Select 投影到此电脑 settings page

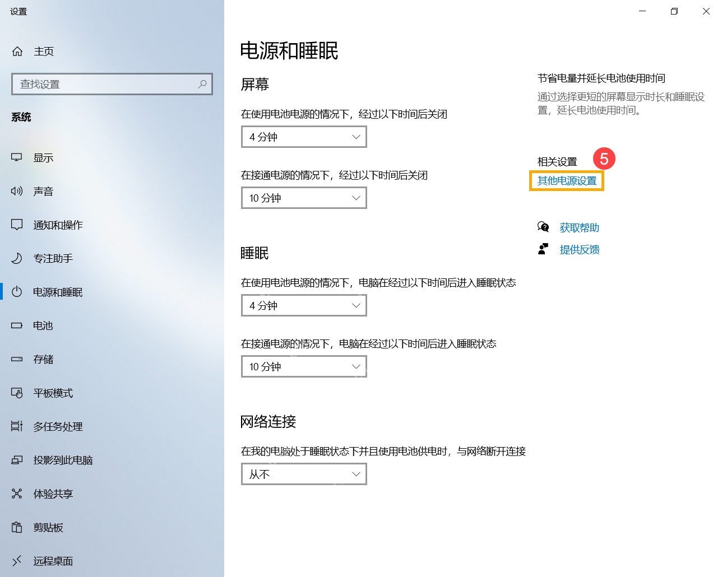coord(112,460)
